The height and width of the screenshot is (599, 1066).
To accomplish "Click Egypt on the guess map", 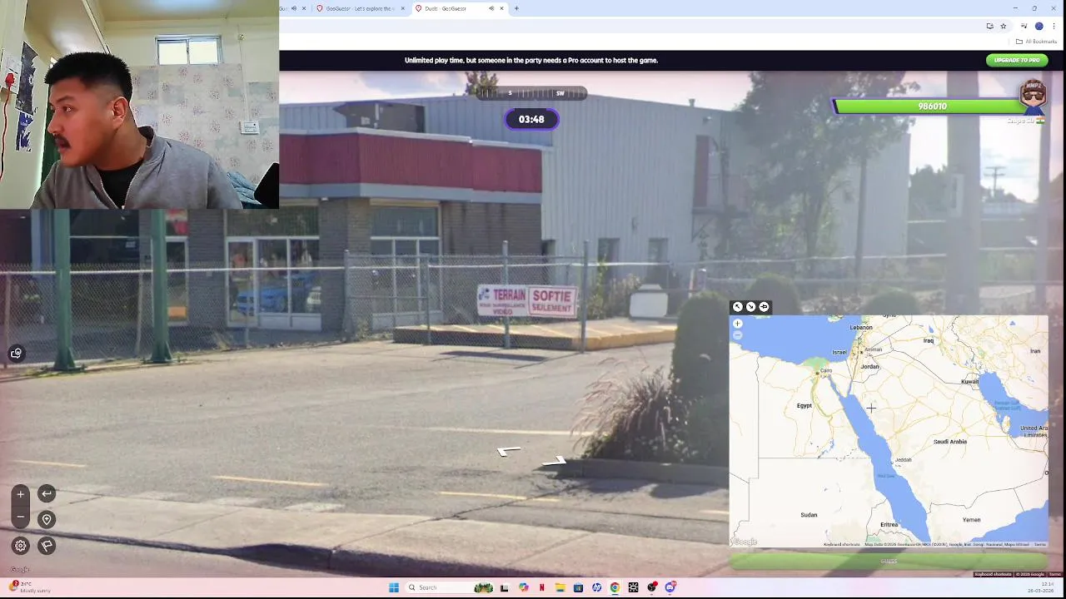I will point(804,406).
